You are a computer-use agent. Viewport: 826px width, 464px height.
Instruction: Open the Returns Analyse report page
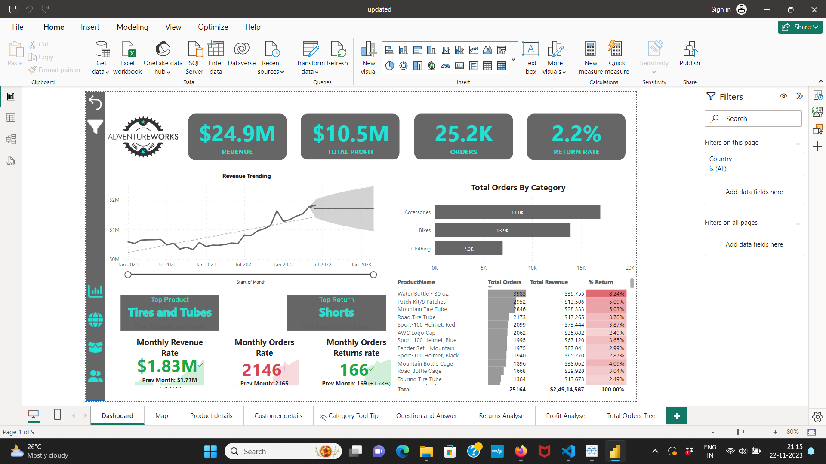pos(502,415)
